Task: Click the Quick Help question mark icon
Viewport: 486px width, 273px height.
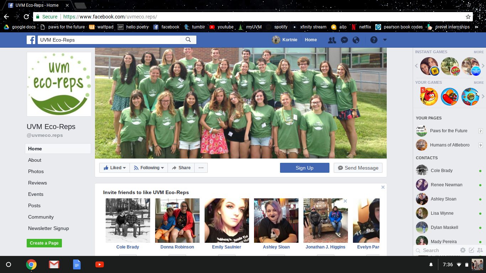Action: (374, 40)
